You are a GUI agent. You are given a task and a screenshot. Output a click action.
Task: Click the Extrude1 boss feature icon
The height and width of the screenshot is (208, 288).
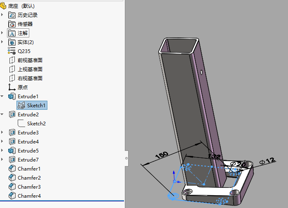[x=12, y=96]
